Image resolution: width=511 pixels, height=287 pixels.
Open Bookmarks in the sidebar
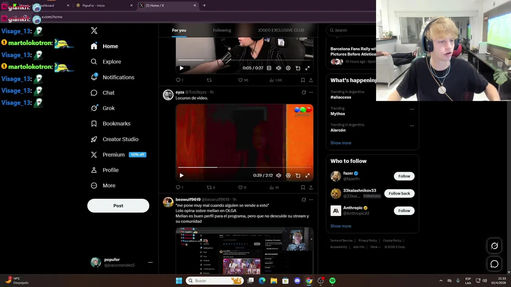pos(111,124)
